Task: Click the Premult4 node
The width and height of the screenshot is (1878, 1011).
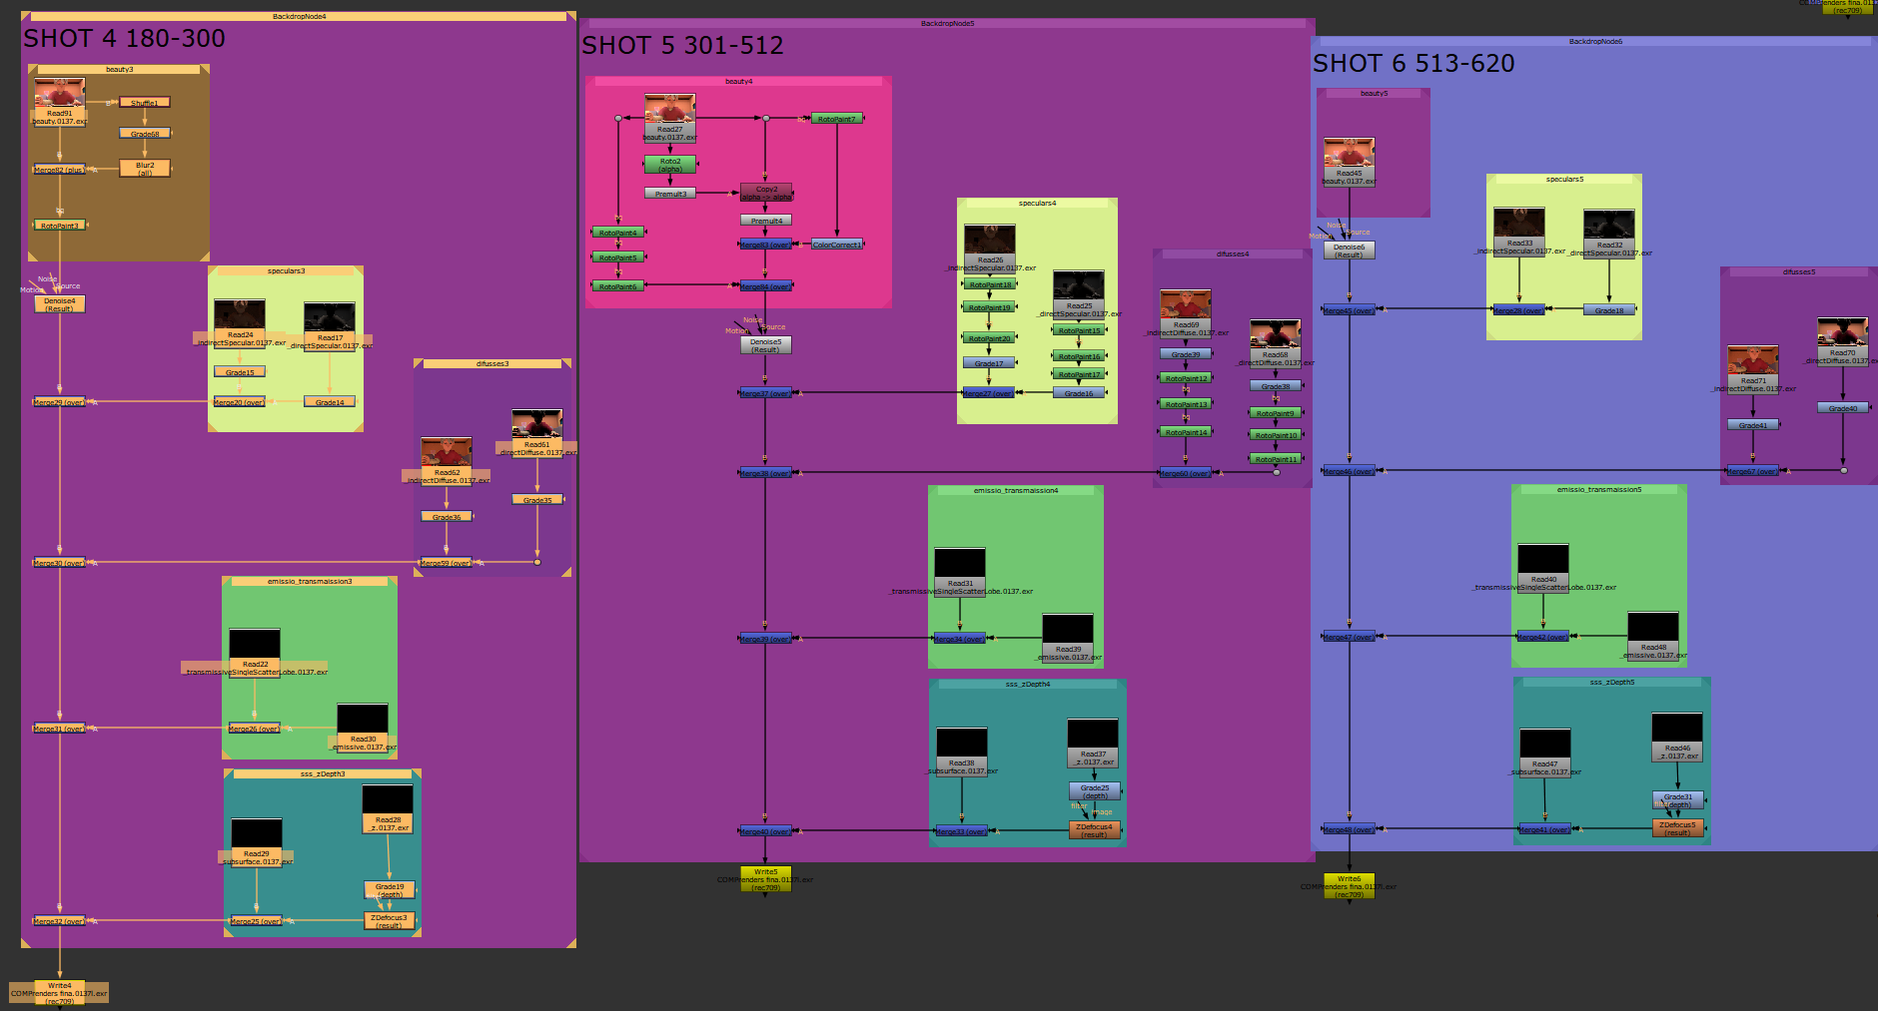Action: click(766, 221)
